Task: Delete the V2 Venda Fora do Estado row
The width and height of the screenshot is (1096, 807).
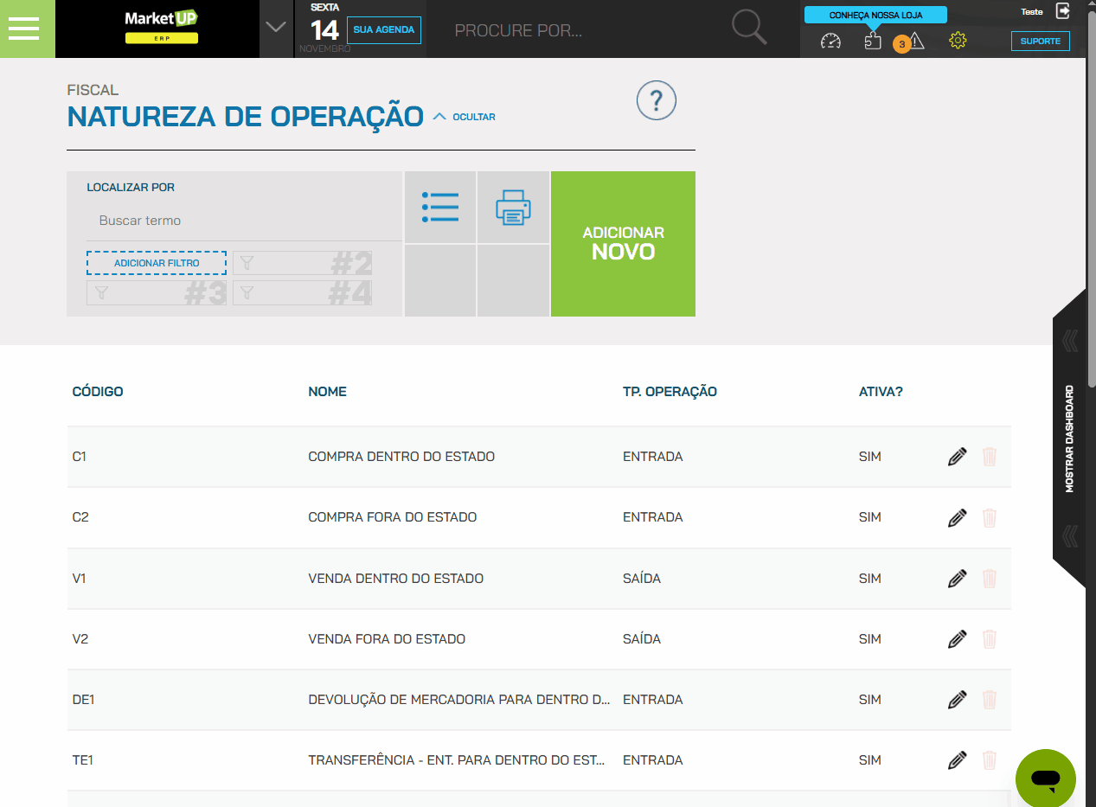Action: pos(990,639)
